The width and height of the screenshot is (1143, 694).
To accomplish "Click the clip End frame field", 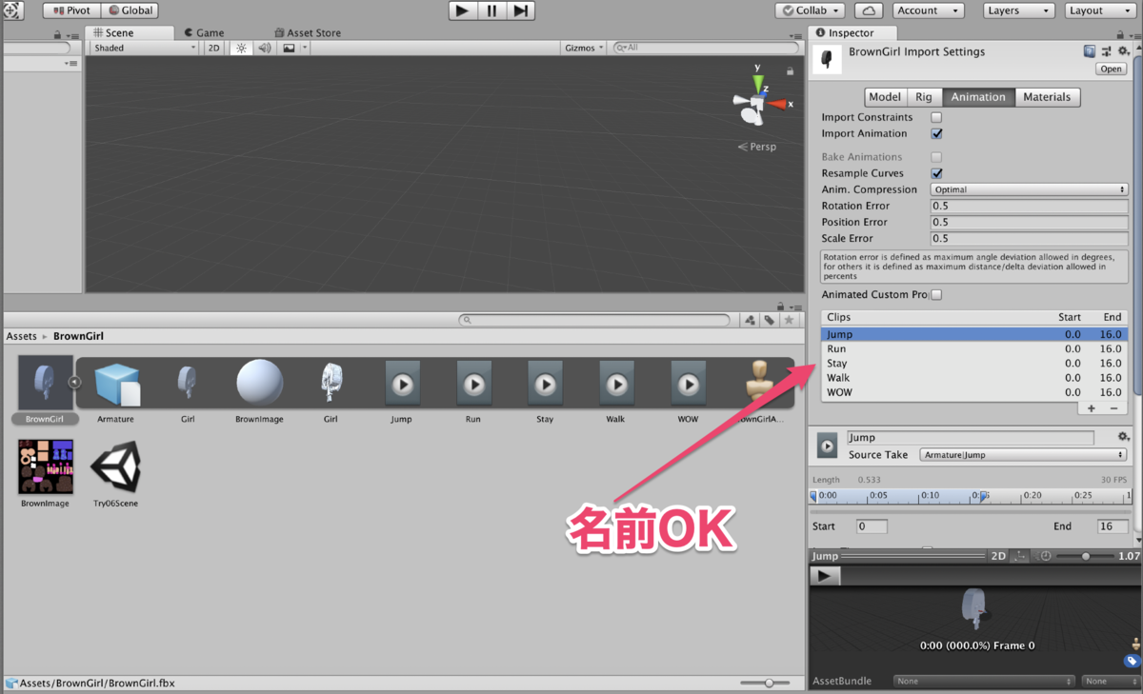I will (1112, 526).
